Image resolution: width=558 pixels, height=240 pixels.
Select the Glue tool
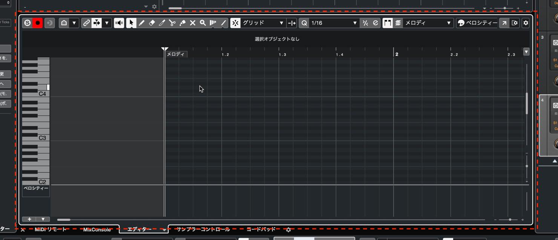click(x=182, y=23)
